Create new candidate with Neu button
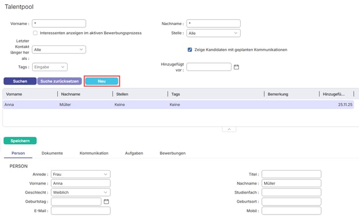The image size is (359, 216). click(101, 81)
